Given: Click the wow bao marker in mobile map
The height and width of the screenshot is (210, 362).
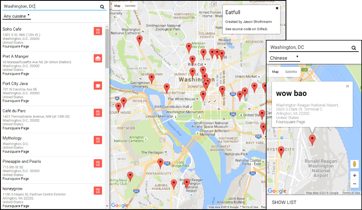Looking at the screenshot, I should coord(312,140).
